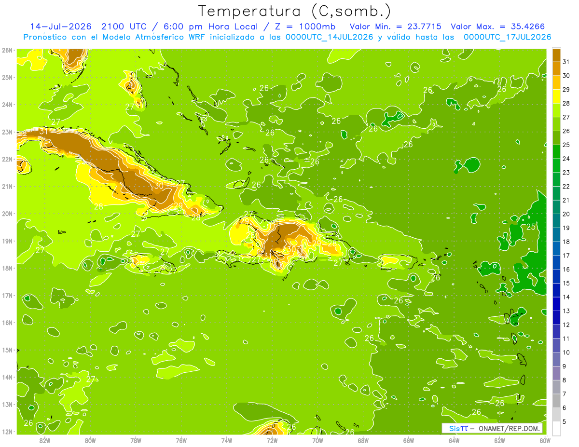Click the 60W longitude axis label

(545, 440)
